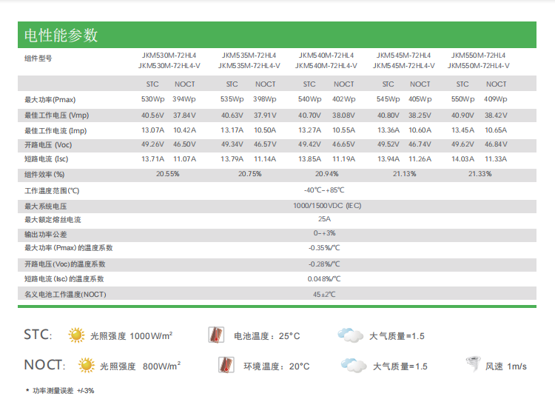Click the 530Wp Pmax value

tap(153, 99)
